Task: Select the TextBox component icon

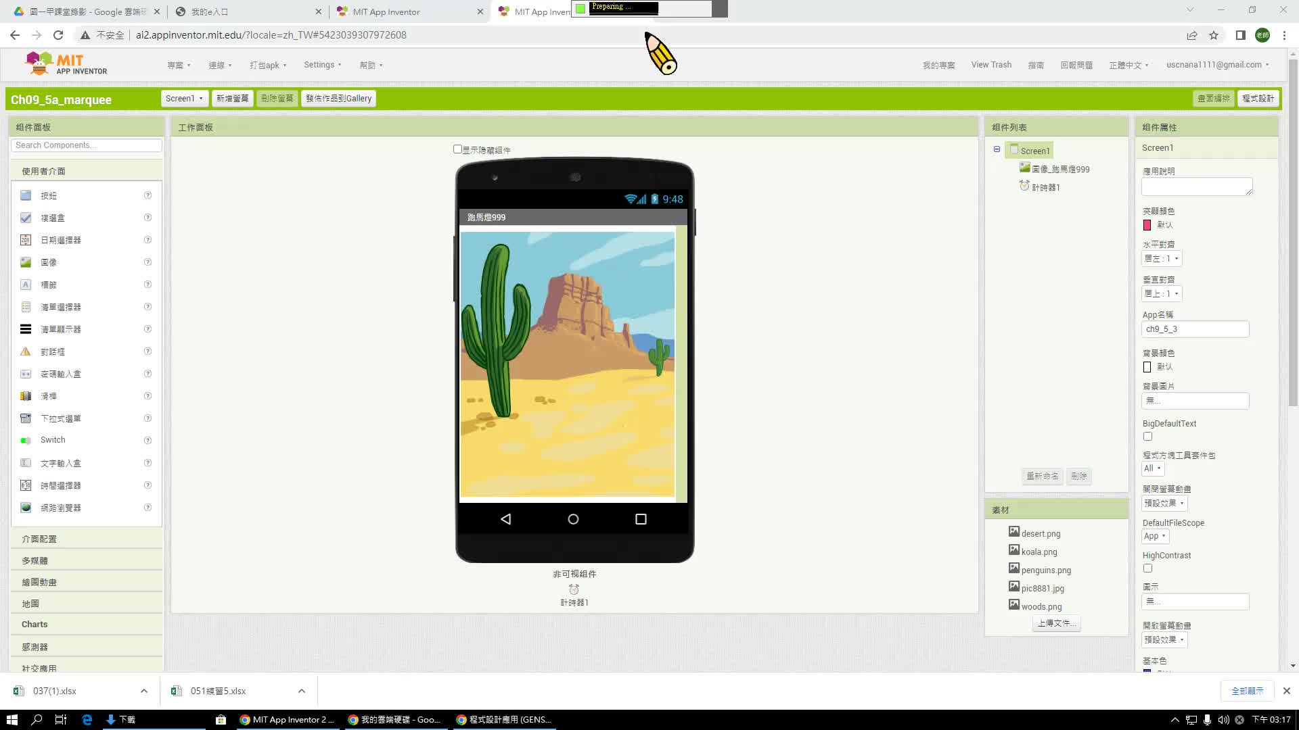Action: (26, 463)
